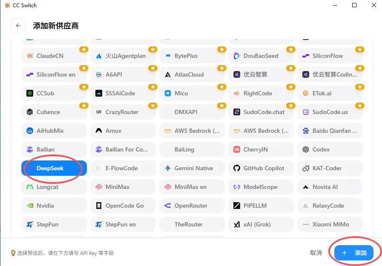Viewport: 382px width, 266px height.
Task: Select the SSSAiCode provider
Action: pyautogui.click(x=123, y=93)
